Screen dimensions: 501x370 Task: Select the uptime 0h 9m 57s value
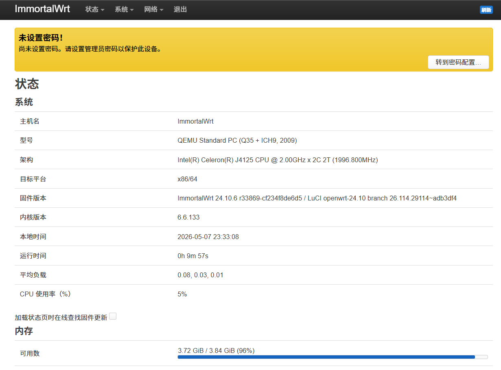coord(193,256)
